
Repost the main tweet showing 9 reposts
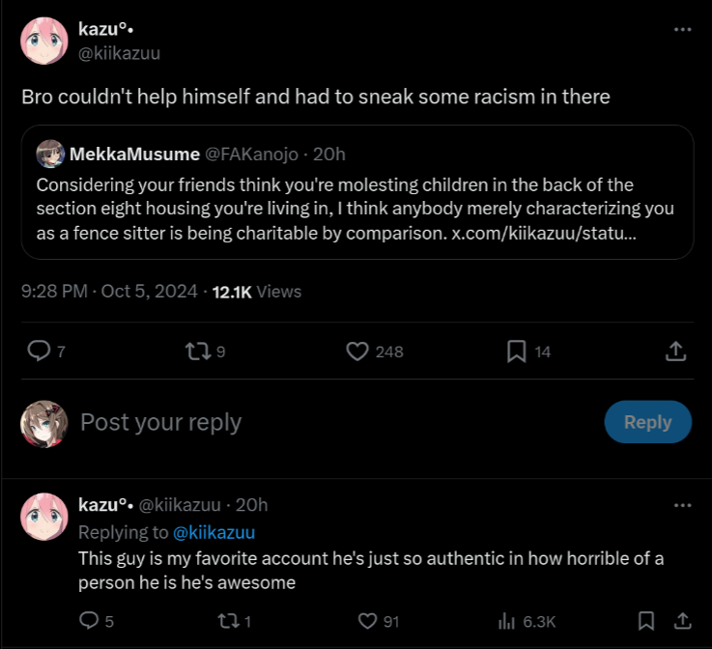click(x=198, y=352)
